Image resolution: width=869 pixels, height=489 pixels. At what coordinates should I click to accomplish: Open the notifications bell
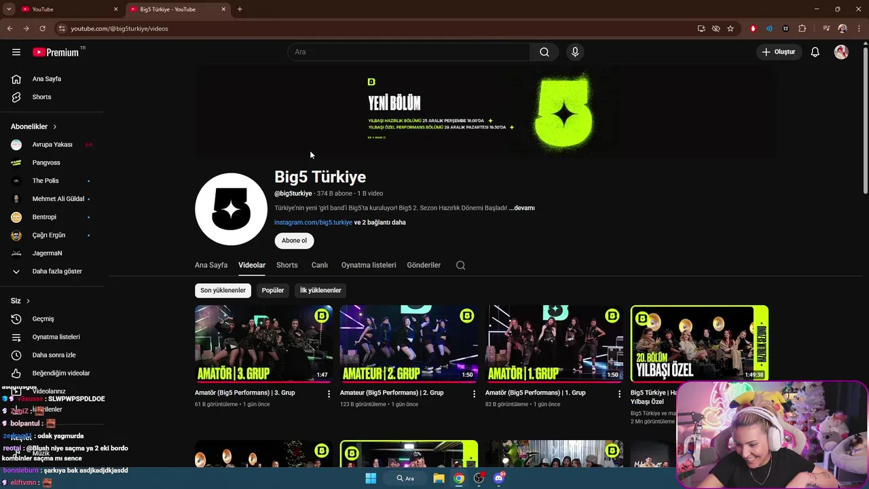coord(815,52)
